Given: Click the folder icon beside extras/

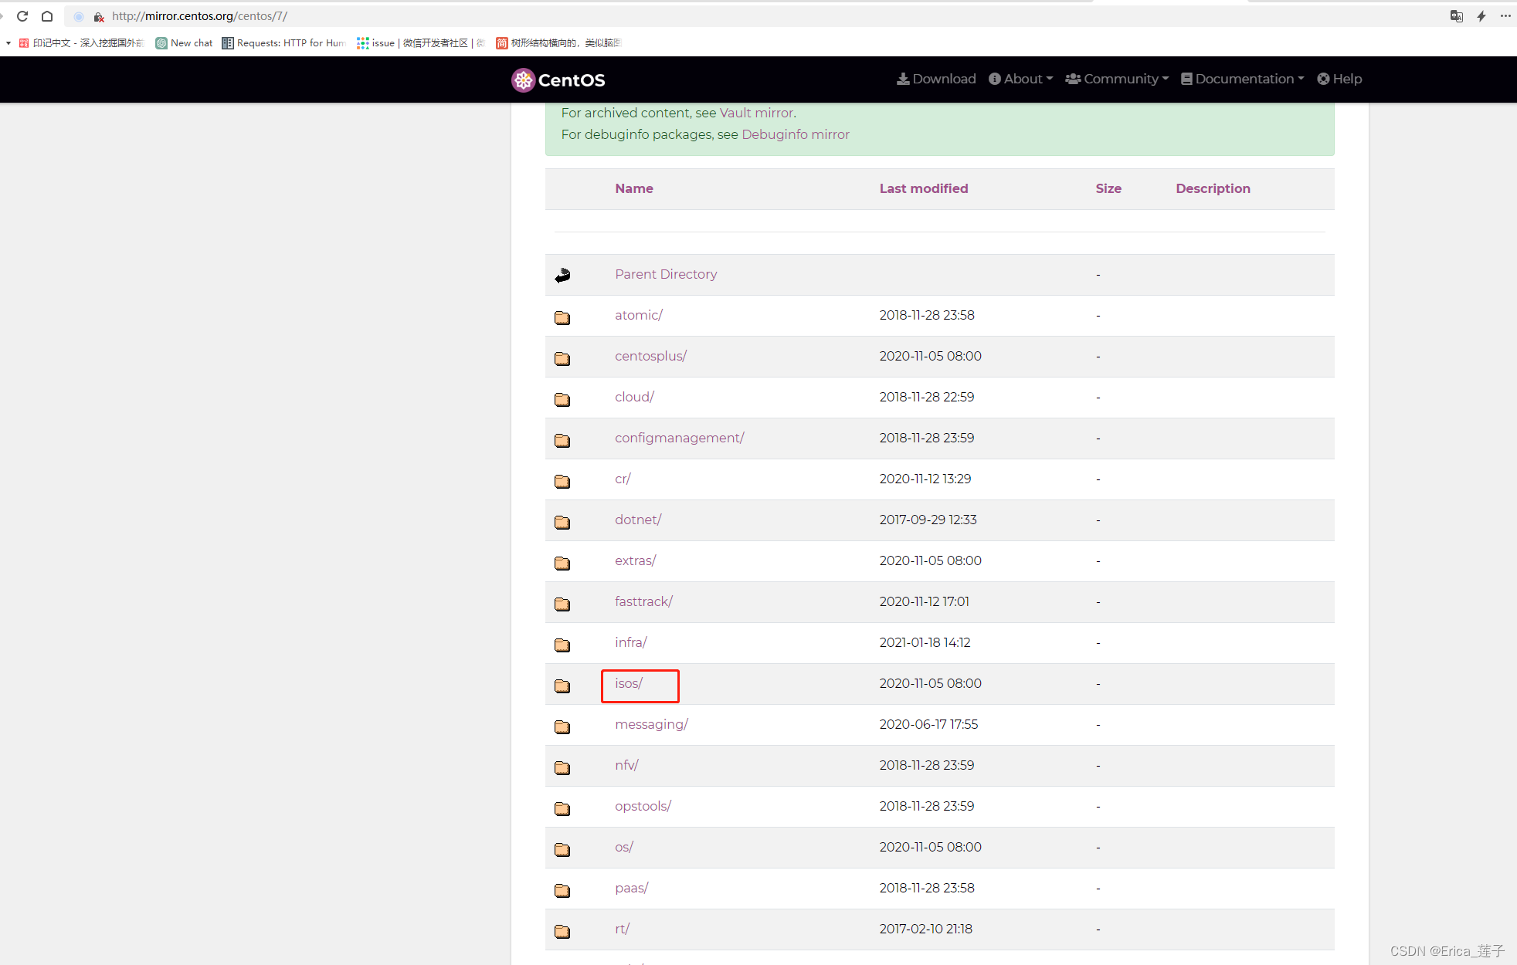Looking at the screenshot, I should tap(562, 563).
